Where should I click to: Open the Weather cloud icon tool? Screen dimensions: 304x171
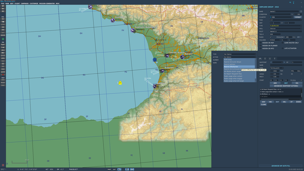[x=3, y=22]
